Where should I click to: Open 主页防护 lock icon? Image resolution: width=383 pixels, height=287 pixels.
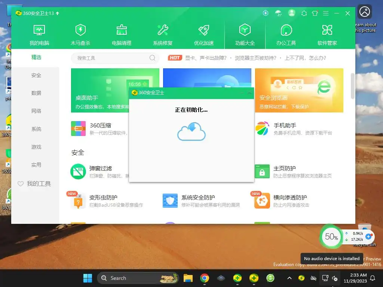(262, 171)
